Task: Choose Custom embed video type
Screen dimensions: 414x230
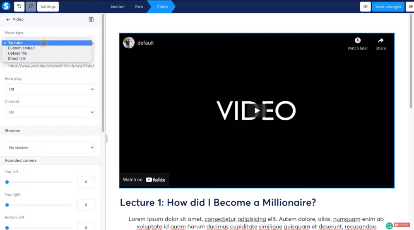Action: click(47, 48)
